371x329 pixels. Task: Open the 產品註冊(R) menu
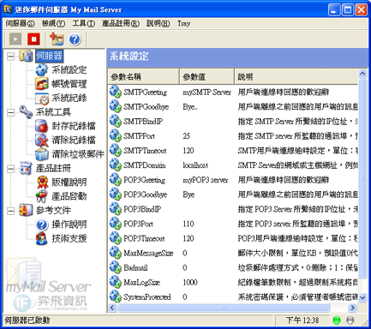(x=121, y=23)
